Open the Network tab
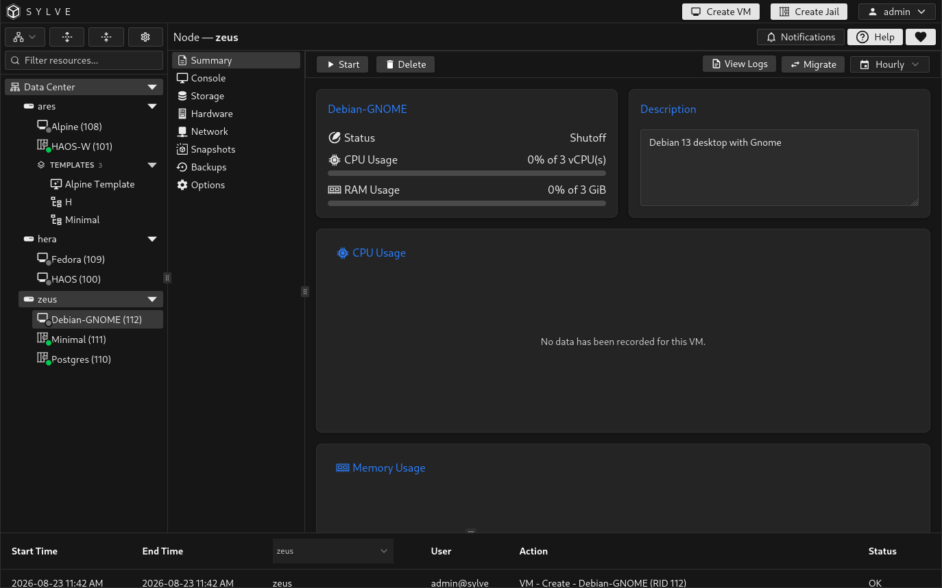942x588 pixels. tap(236, 131)
